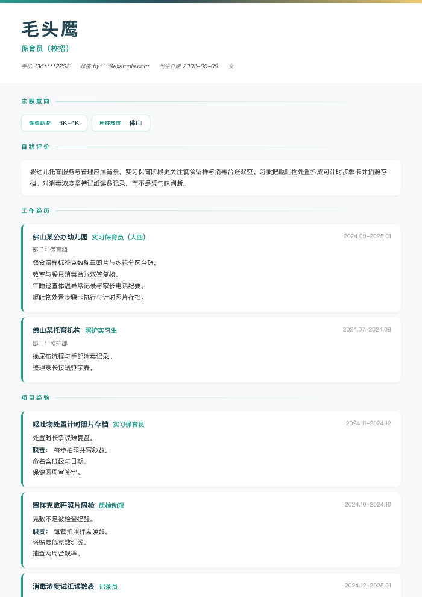This screenshot has width=422, height=597.
Task: Click the department line 部门：照护部
Action: (x=50, y=344)
